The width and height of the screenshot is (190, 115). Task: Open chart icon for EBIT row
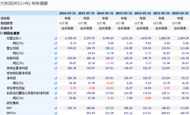coord(56,108)
